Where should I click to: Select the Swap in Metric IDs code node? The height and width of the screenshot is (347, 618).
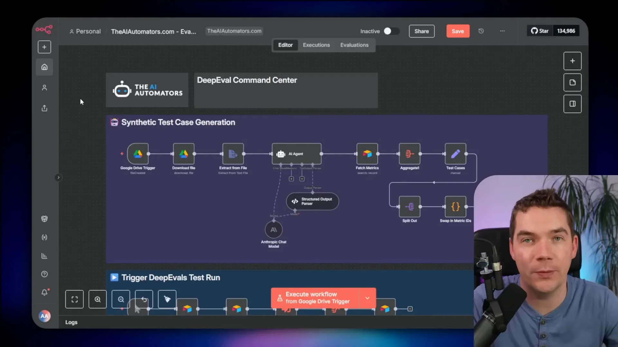[455, 207]
